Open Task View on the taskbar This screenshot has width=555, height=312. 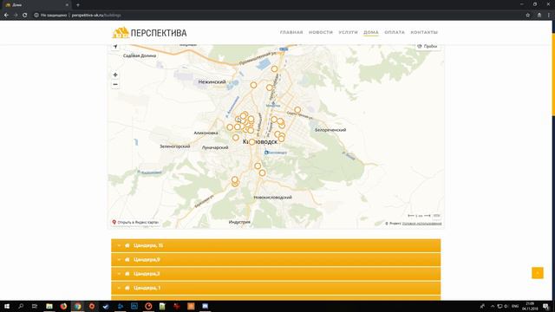[x=35, y=306]
